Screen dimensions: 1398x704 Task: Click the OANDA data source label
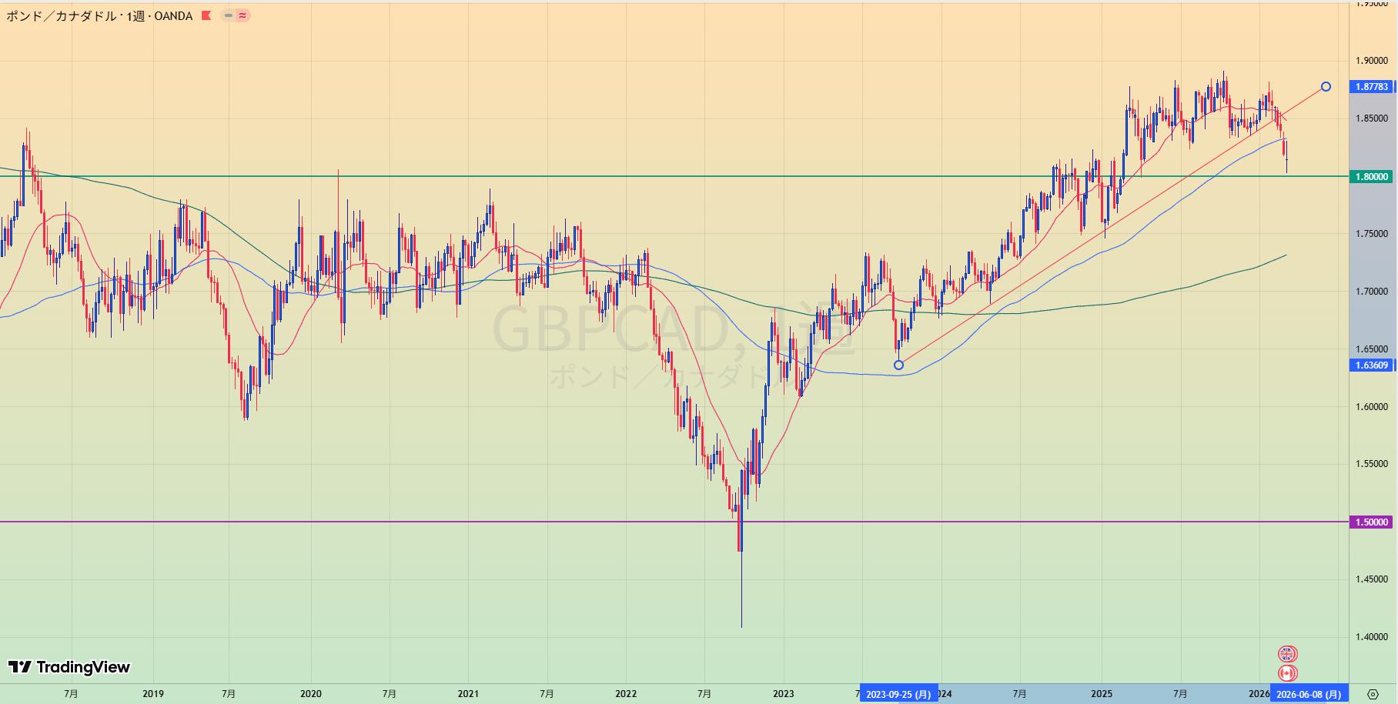(x=173, y=15)
